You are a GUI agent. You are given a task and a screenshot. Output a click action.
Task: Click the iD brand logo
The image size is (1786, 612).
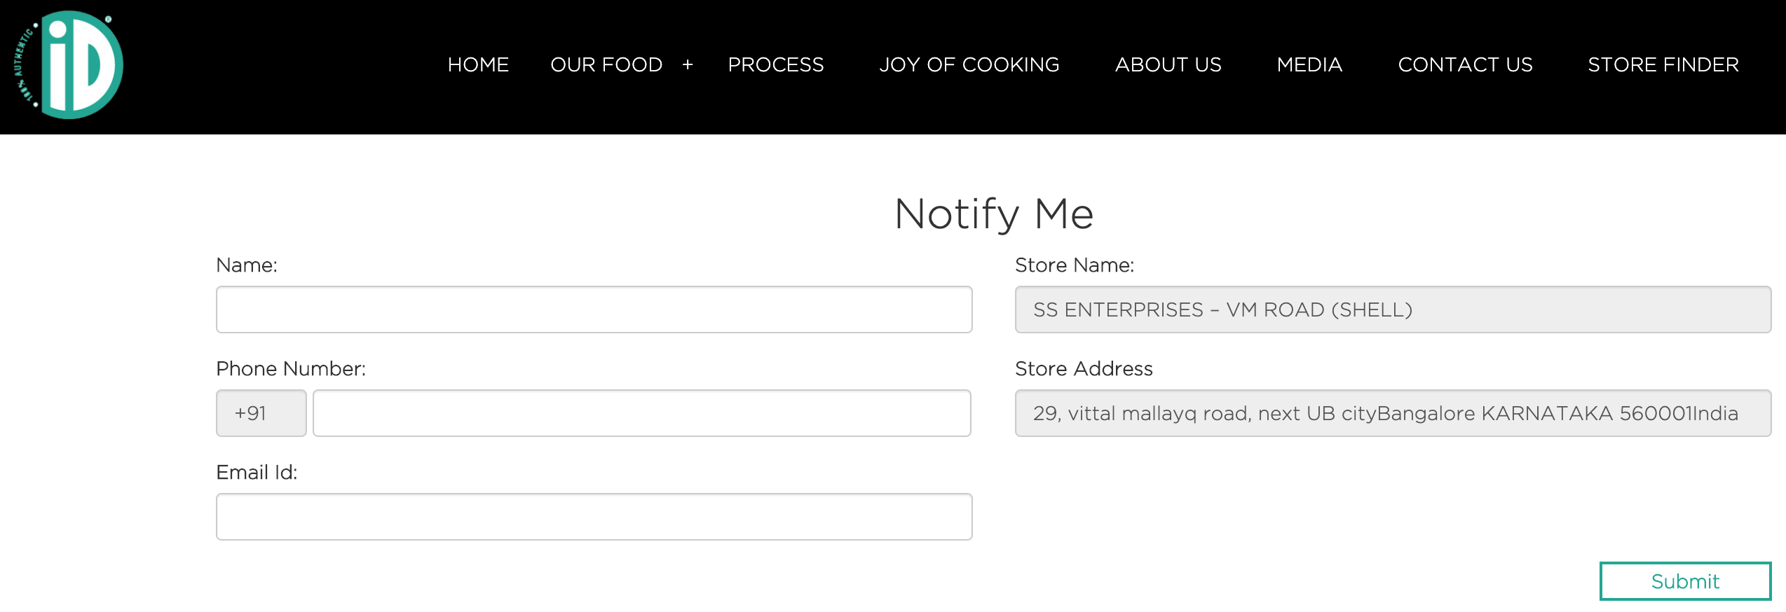70,65
